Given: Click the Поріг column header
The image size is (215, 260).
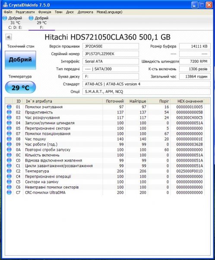Looking at the screenshot, I should pos(159,101).
